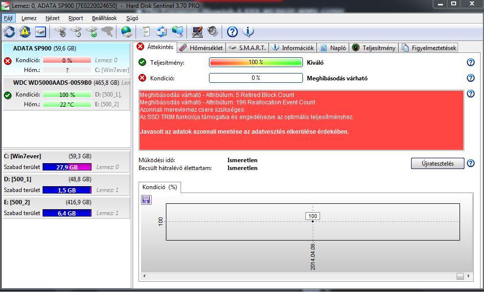484x292 pixels.
Task: Open the Súgó menu
Action: click(x=132, y=18)
